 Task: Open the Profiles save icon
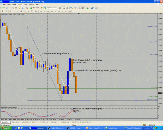[x=7, y=8]
